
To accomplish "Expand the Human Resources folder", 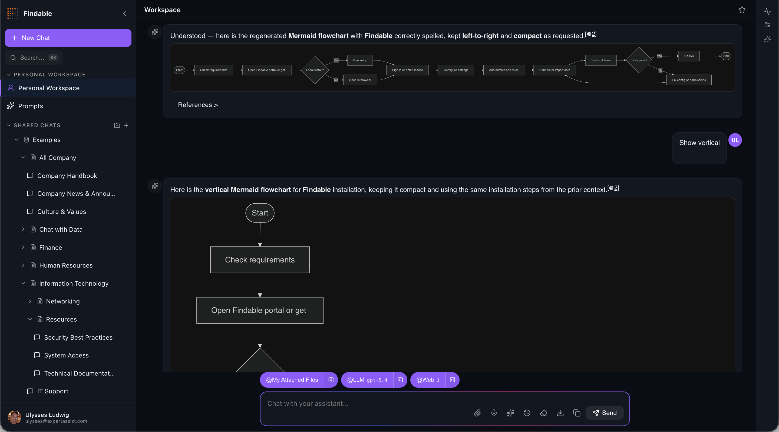I will click(x=23, y=265).
